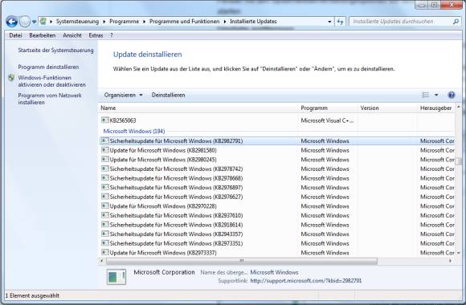Click the address bar refresh button
This screenshot has height=305, width=466.
(x=341, y=22)
